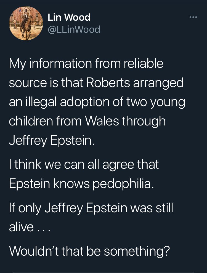
Task: Open the Lin Wood display name link
Action: [x=69, y=17]
